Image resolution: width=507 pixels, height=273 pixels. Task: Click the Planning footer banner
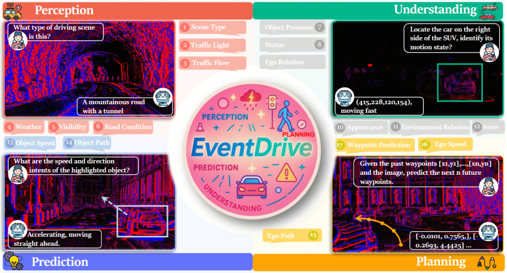tap(379, 262)
